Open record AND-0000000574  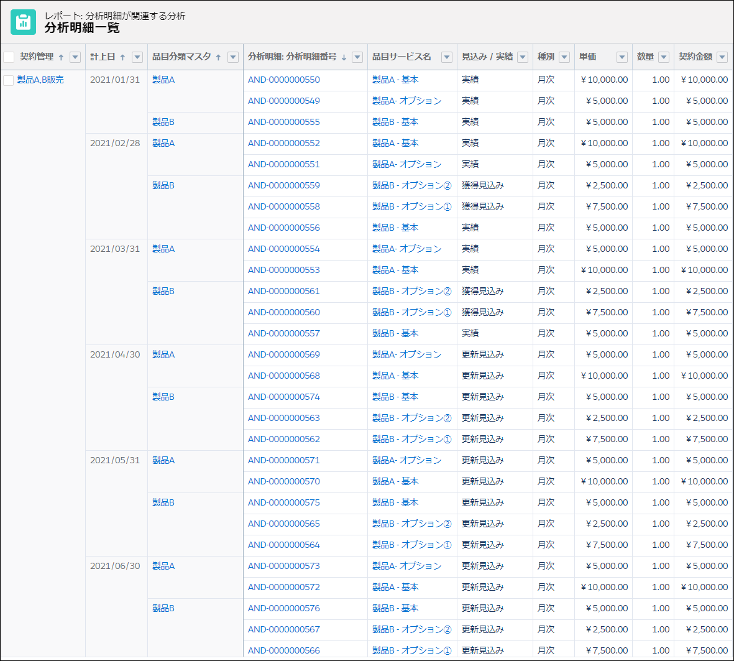point(283,397)
